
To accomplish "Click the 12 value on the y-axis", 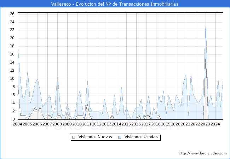I will tap(12, 71).
